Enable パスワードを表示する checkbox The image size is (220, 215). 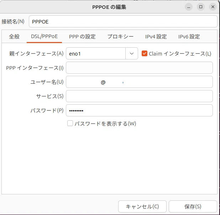pyautogui.click(x=70, y=124)
